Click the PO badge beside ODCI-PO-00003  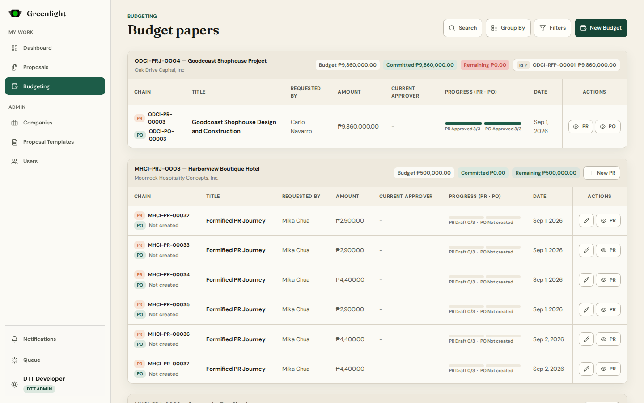(140, 135)
